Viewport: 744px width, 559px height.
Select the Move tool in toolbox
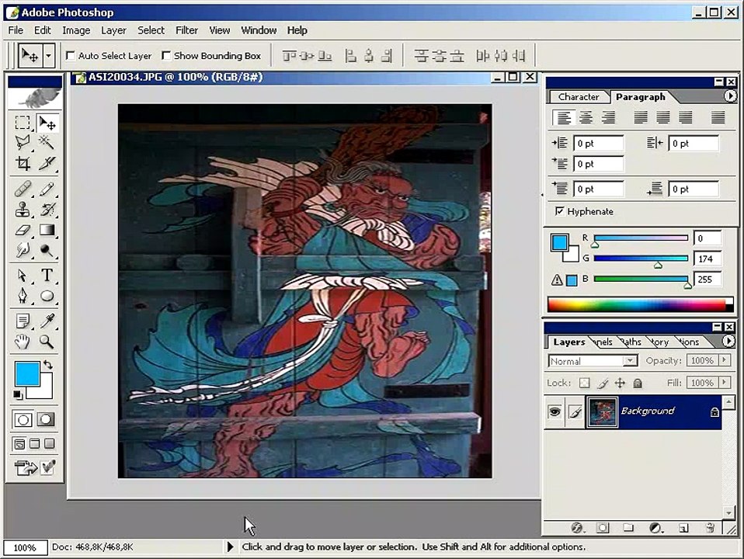(x=47, y=123)
